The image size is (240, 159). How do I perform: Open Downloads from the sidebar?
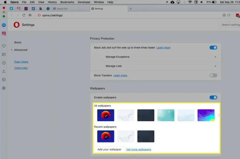(4, 71)
